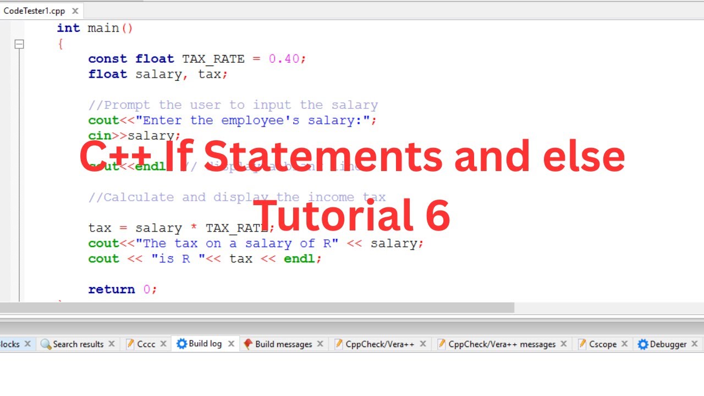Viewport: 704px width, 396px height.
Task: Close the cut-off 'locks' tab
Action: point(29,344)
